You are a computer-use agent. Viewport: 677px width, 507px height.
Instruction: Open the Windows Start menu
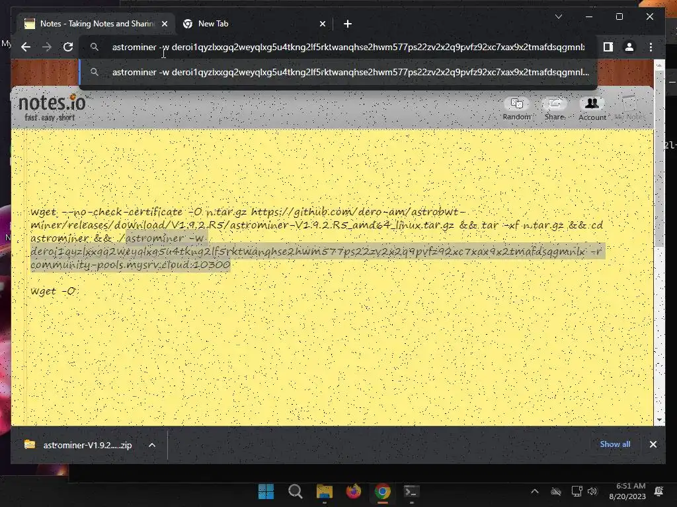[266, 491]
